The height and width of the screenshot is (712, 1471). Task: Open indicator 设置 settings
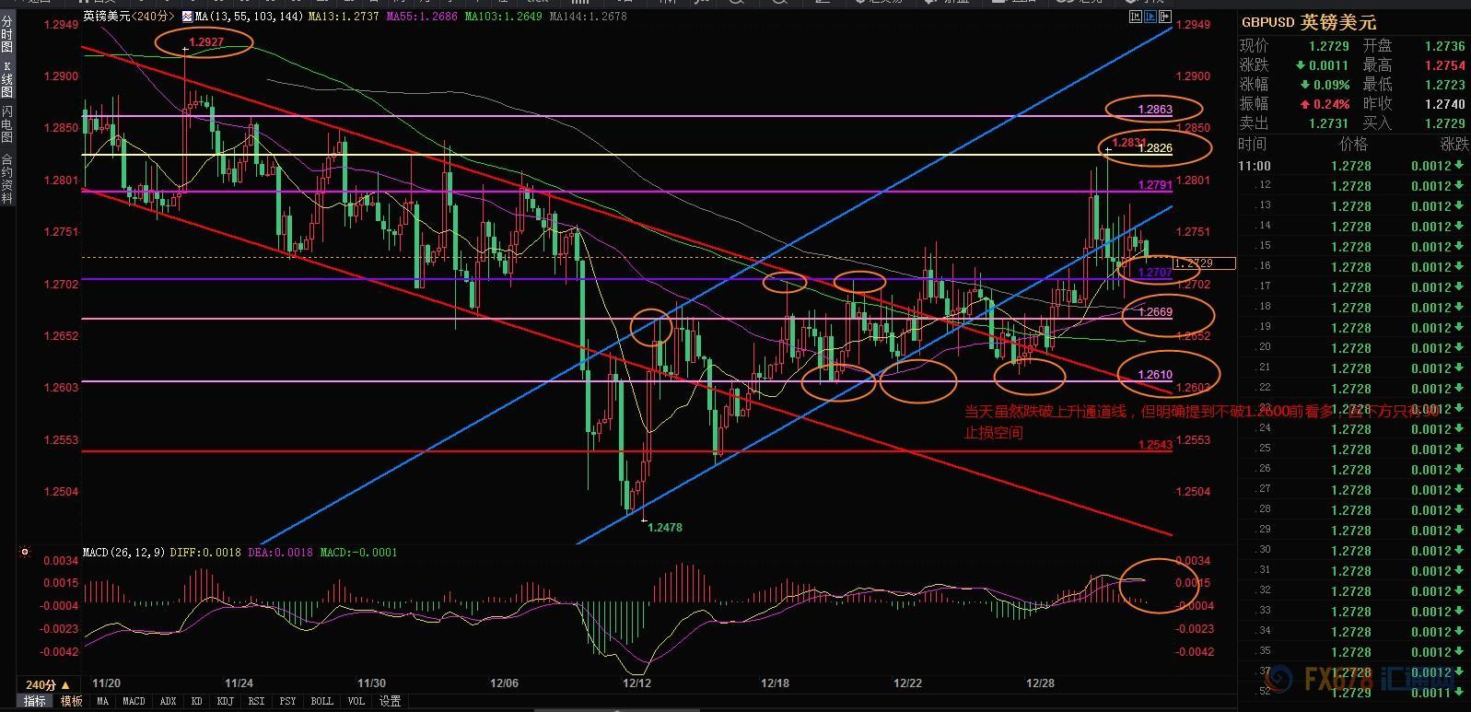390,702
